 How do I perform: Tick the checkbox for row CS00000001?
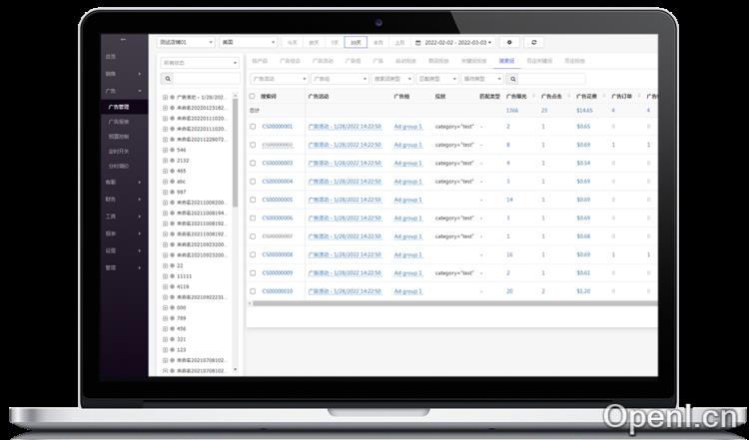[253, 127]
